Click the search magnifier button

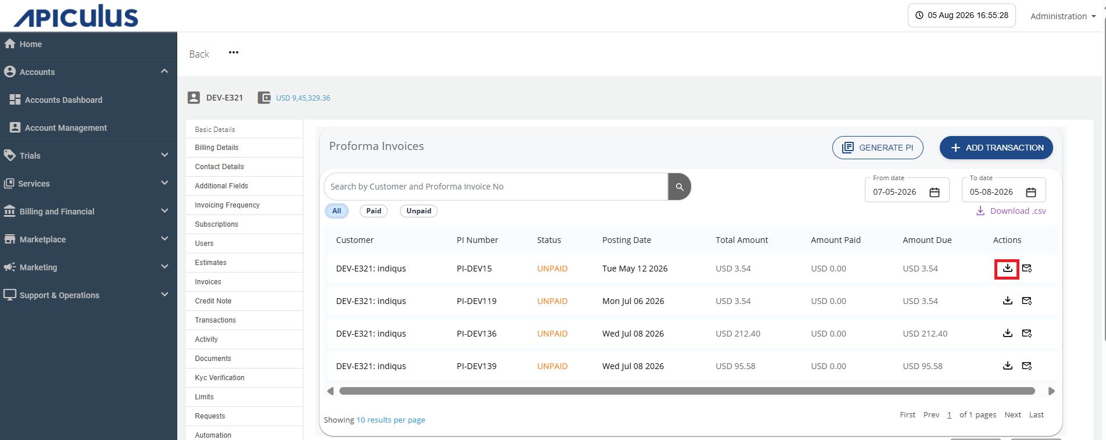[679, 187]
